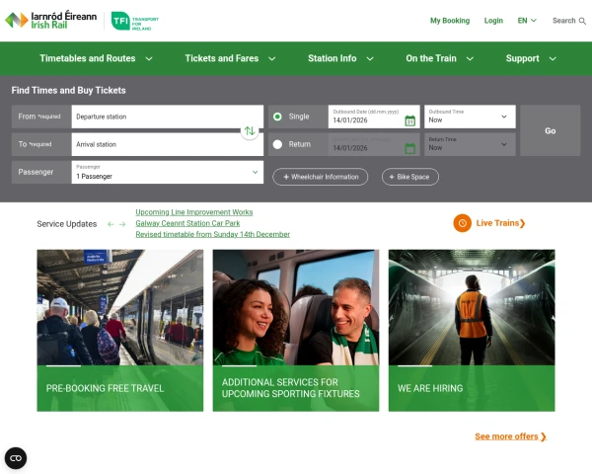The height and width of the screenshot is (474, 592).
Task: Open See more offers link
Action: pos(510,436)
